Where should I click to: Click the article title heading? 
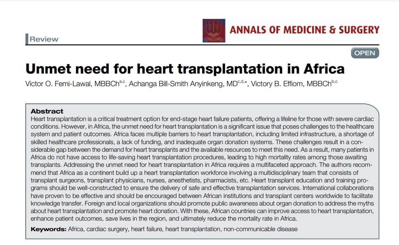185,68
